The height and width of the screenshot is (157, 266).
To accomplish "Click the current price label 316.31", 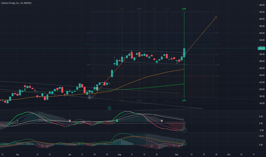I will (262, 49).
